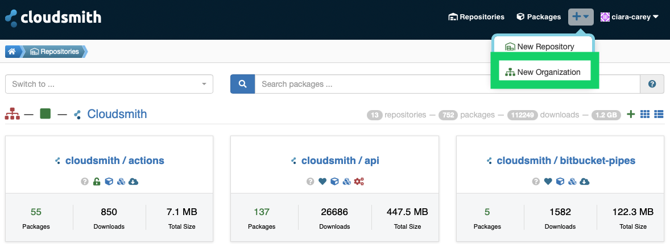Click the download cloud icon on cloudsmith/actions

[134, 182]
